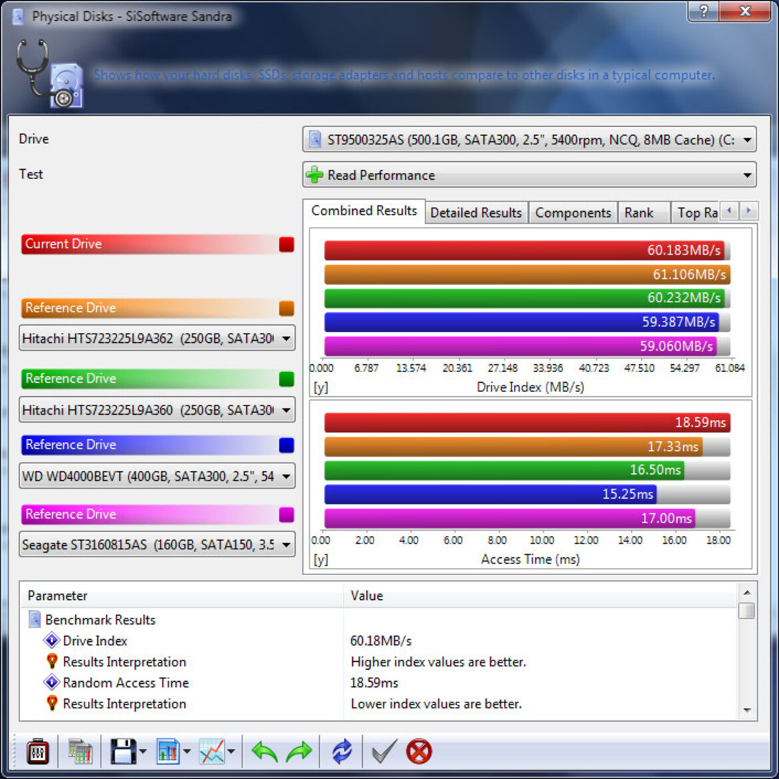Select the Benchmark Results row
Image resolution: width=779 pixels, height=779 pixels.
(x=379, y=619)
